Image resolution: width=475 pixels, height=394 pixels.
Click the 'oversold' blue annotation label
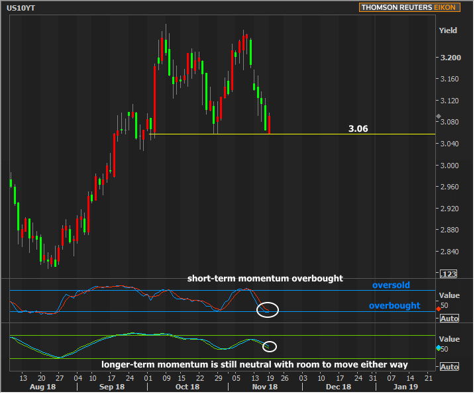tap(390, 285)
